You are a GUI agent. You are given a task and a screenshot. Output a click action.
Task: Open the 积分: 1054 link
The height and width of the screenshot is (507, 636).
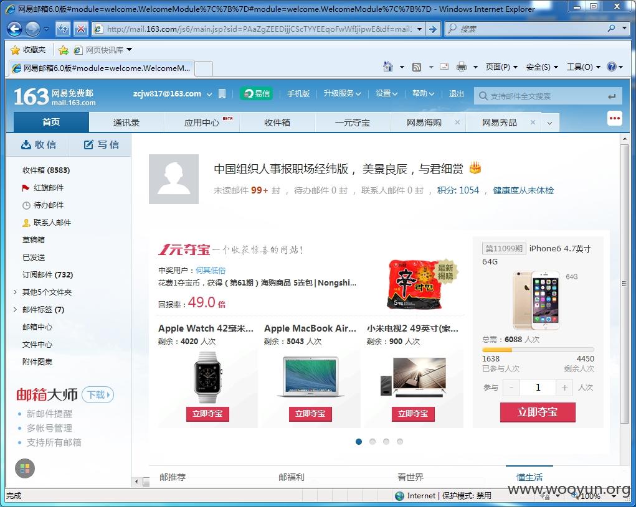(458, 190)
